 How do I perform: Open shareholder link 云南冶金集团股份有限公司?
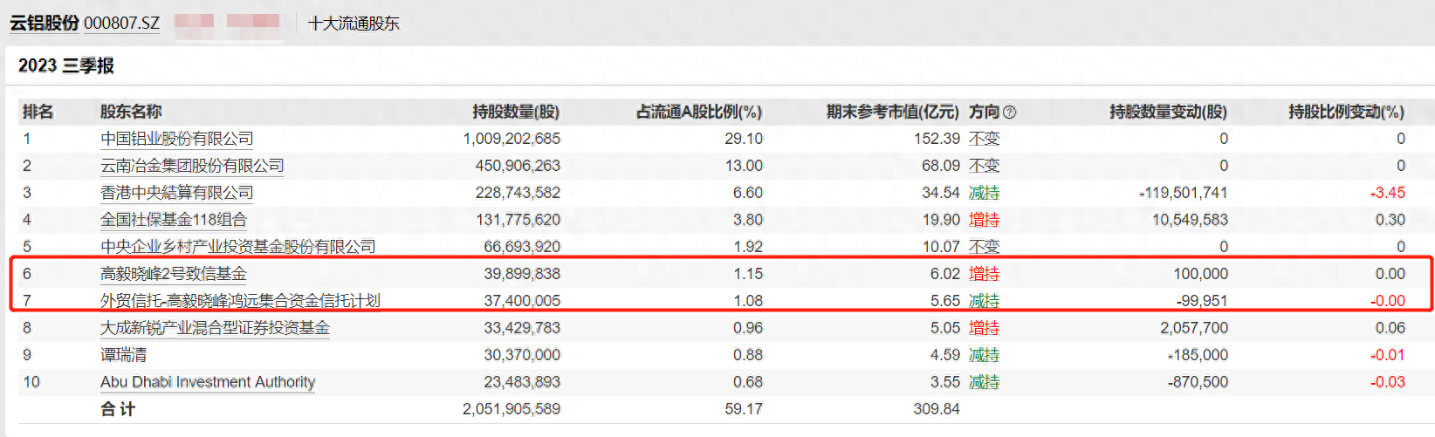pos(192,166)
